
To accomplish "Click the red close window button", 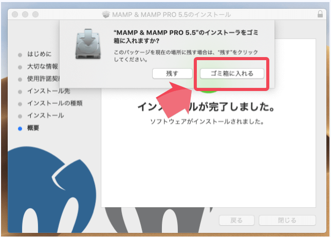I will [15, 14].
